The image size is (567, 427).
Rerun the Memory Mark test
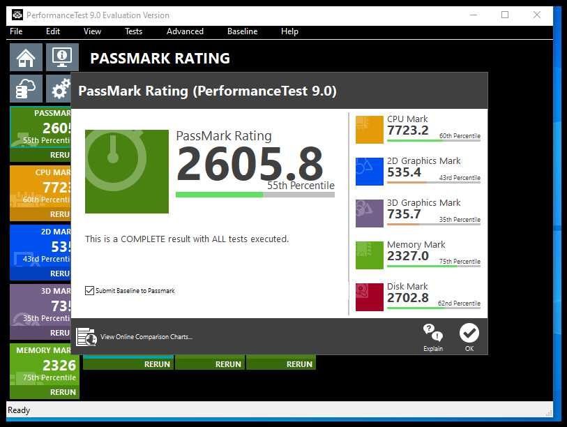[x=63, y=392]
